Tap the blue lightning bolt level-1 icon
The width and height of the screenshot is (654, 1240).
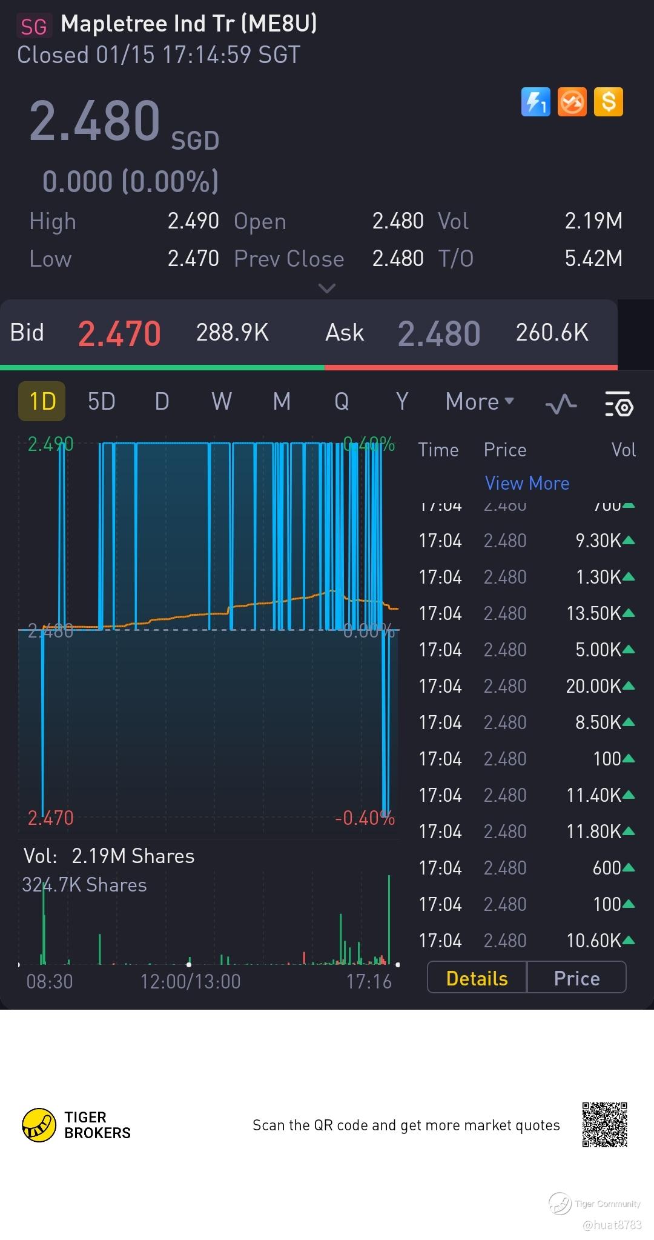535,102
